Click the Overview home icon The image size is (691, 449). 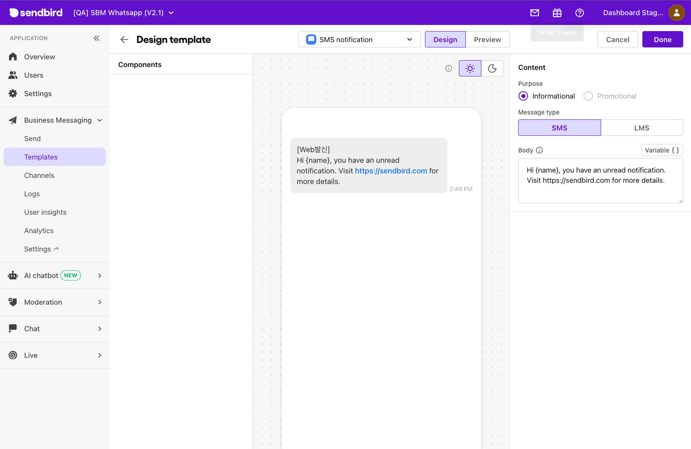tap(13, 56)
